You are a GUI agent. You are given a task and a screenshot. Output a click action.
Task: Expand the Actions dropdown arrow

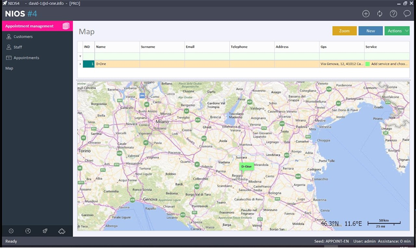[x=407, y=31]
